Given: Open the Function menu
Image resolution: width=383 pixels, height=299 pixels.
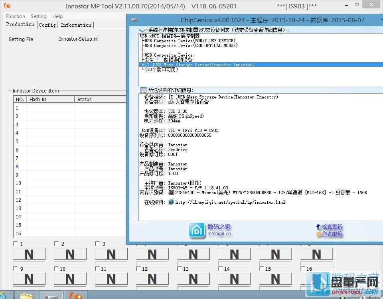Looking at the screenshot, I should pos(16,16).
